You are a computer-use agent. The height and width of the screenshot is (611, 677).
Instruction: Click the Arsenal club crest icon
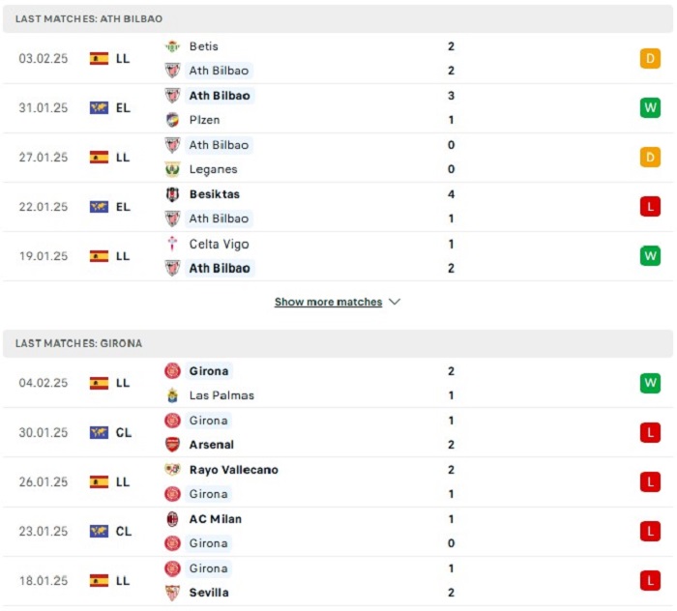coord(172,445)
